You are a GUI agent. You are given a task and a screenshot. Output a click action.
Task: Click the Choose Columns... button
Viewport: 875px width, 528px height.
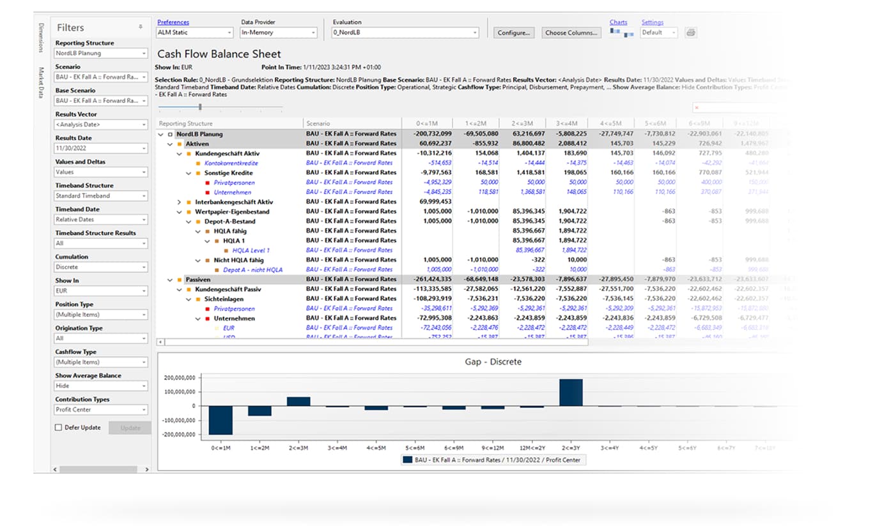tap(571, 33)
